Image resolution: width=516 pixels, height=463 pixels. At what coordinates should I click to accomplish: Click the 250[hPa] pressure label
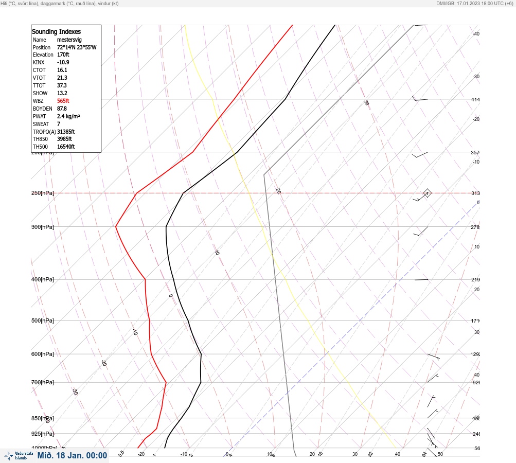[43, 193]
